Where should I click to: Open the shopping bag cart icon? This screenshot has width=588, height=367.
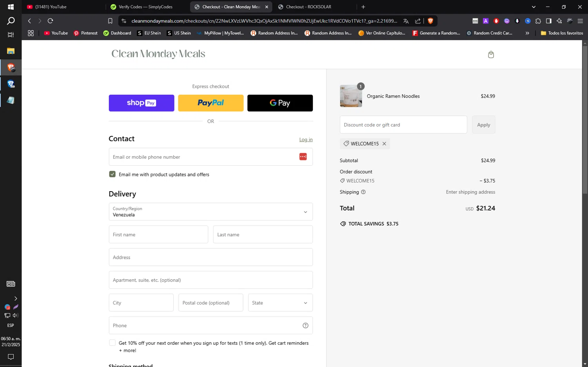pyautogui.click(x=491, y=54)
